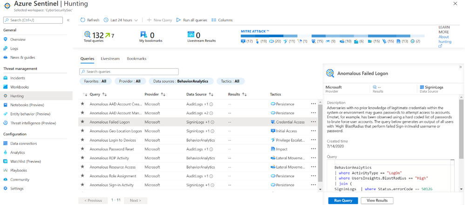Open the Favorites : All filter
The image size is (465, 205).
[x=95, y=81]
